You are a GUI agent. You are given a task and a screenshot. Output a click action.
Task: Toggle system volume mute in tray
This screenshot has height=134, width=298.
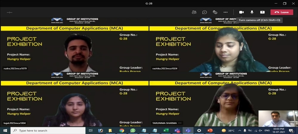point(260,130)
